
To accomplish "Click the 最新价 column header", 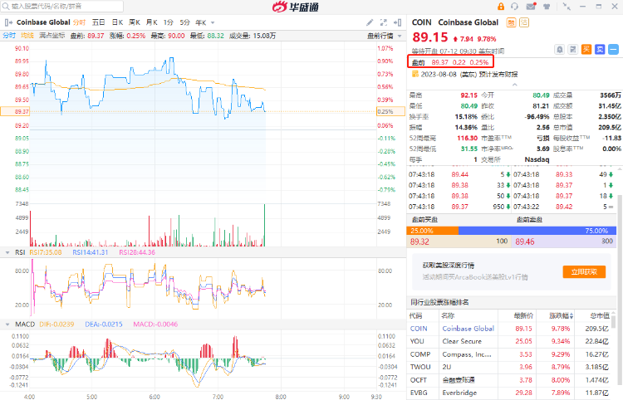I will tap(523, 316).
